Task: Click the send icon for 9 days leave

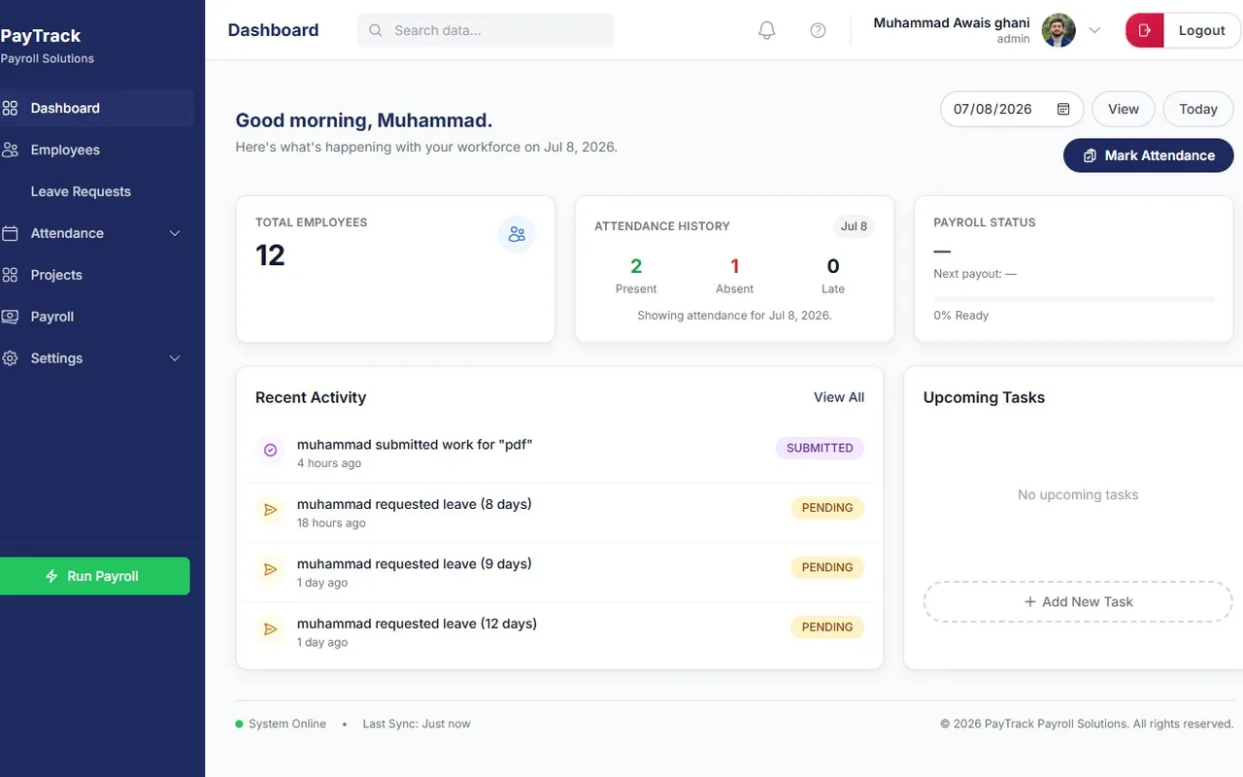Action: coord(271,569)
